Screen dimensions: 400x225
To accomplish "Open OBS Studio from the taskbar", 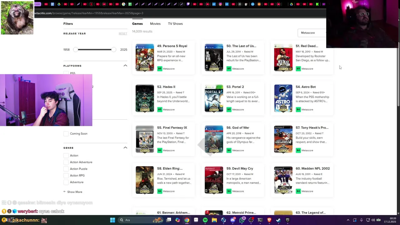I will coord(251,220).
